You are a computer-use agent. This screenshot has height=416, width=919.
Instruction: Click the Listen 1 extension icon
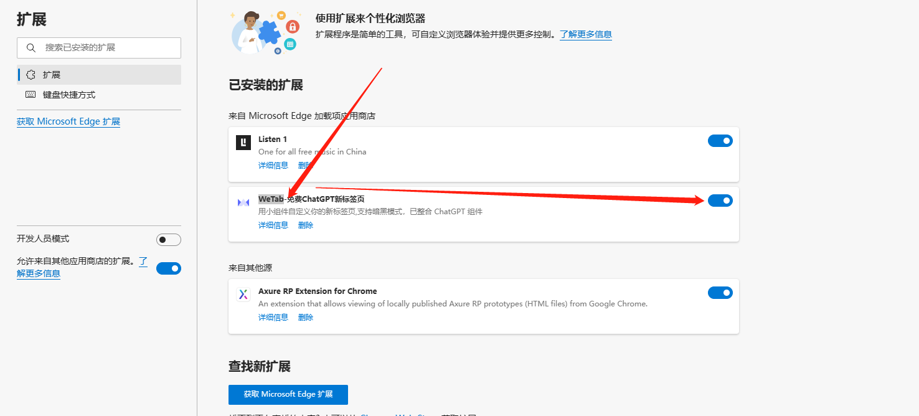pos(243,143)
